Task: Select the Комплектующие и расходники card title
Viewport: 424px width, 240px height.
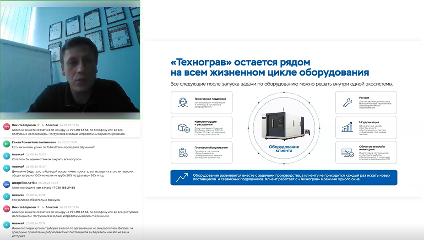Action: (x=205, y=123)
